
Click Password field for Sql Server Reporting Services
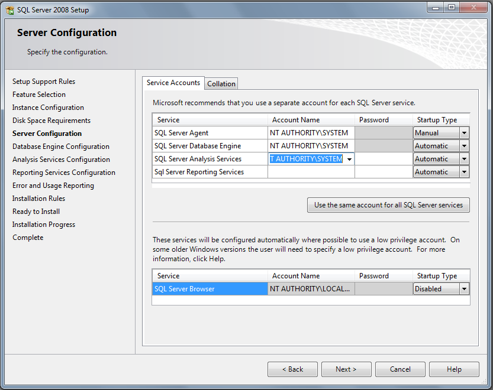point(384,172)
